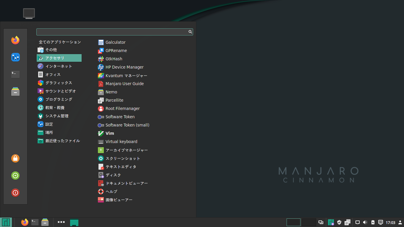This screenshot has width=404, height=227.
Task: Open shutdown dialog with red power button
Action: tap(15, 193)
